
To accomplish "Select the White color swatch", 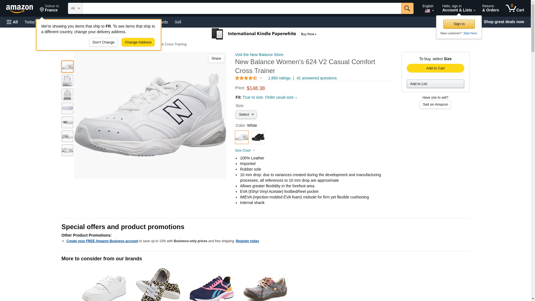I will (242, 137).
